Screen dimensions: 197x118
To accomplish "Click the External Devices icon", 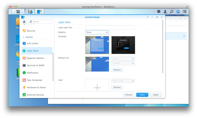I will tap(24, 95).
